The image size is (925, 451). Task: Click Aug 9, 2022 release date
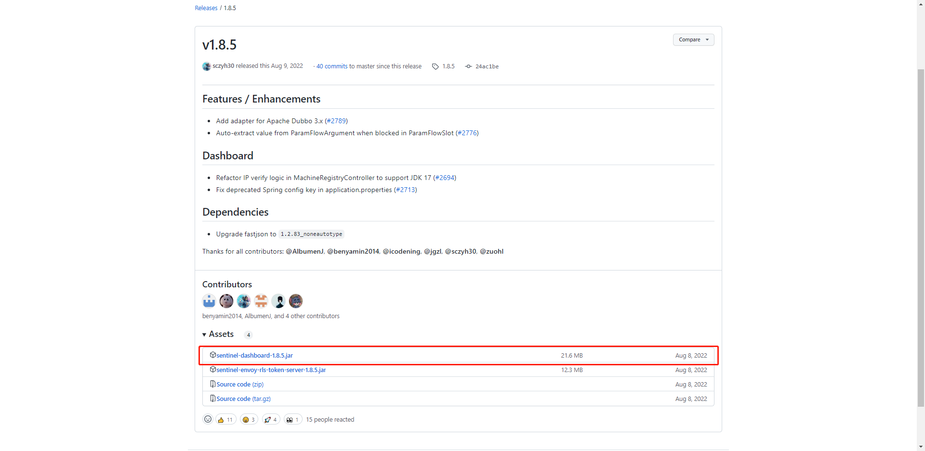pos(287,66)
